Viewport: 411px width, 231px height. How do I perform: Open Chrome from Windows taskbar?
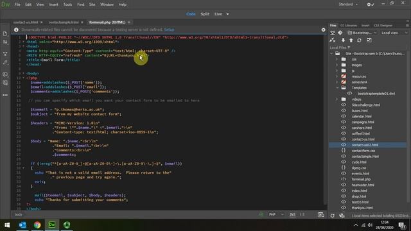click(37, 225)
